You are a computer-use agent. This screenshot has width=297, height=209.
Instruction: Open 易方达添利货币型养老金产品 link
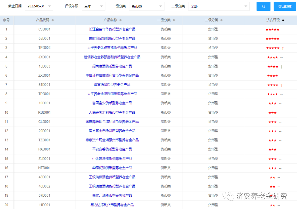coord(112,205)
